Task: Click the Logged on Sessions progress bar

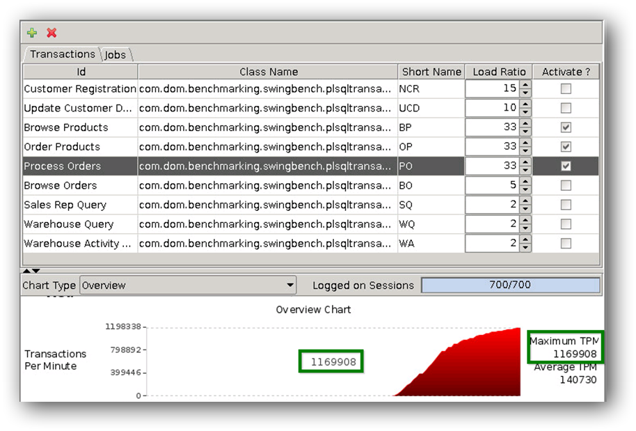Action: [510, 285]
